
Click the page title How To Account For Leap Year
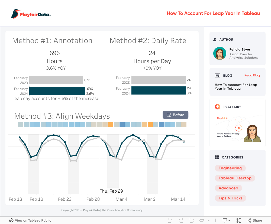pyautogui.click(x=213, y=13)
